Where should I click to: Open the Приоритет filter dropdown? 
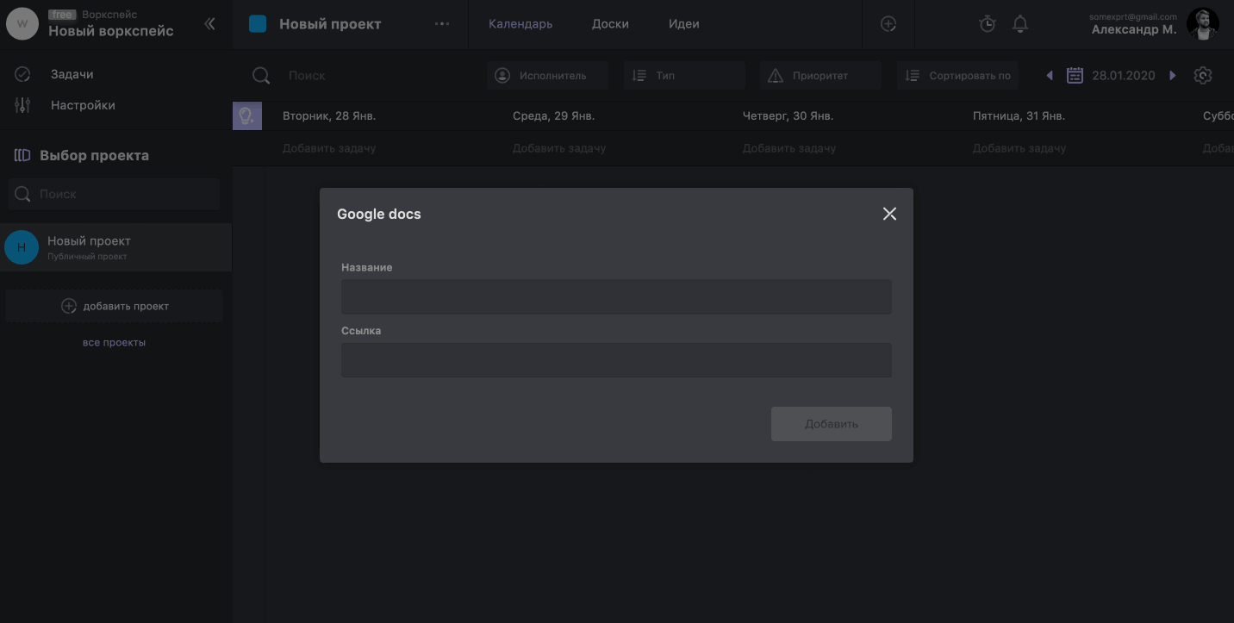click(820, 76)
